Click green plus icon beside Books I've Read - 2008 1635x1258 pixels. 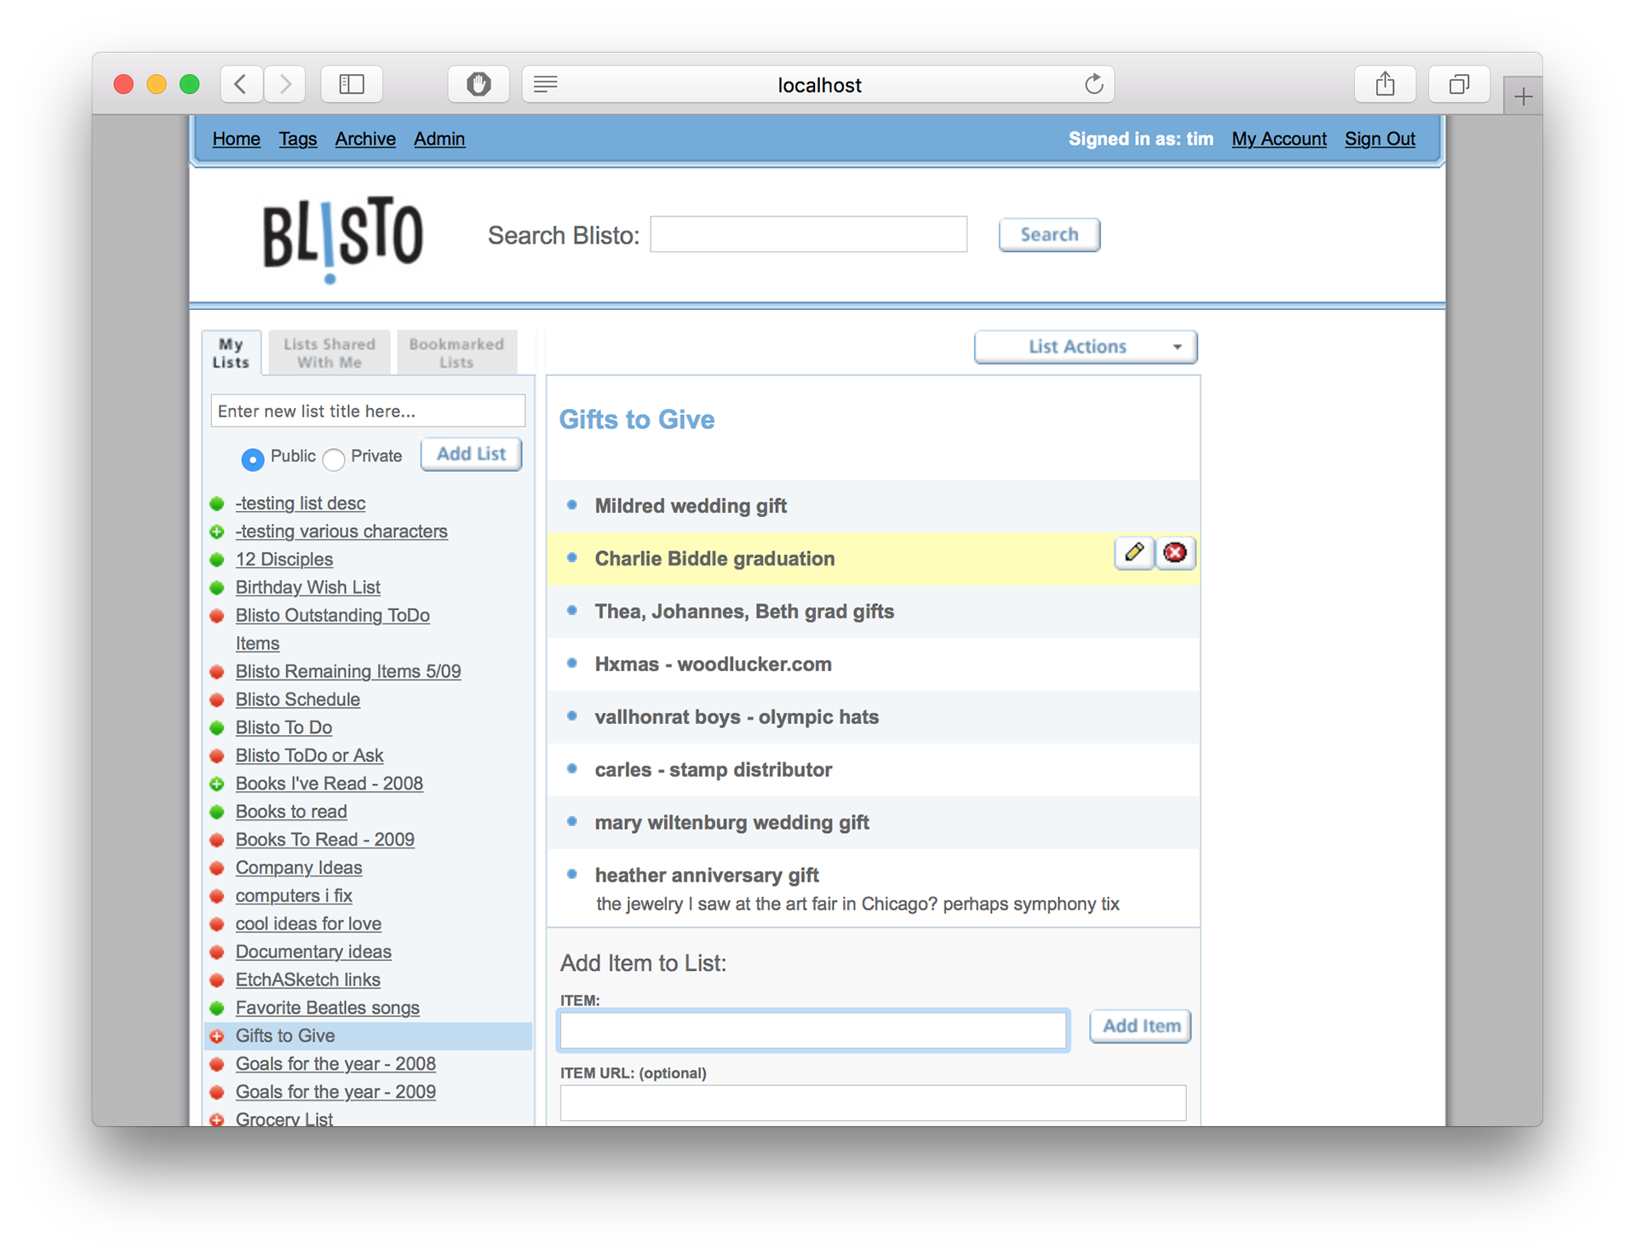point(217,784)
